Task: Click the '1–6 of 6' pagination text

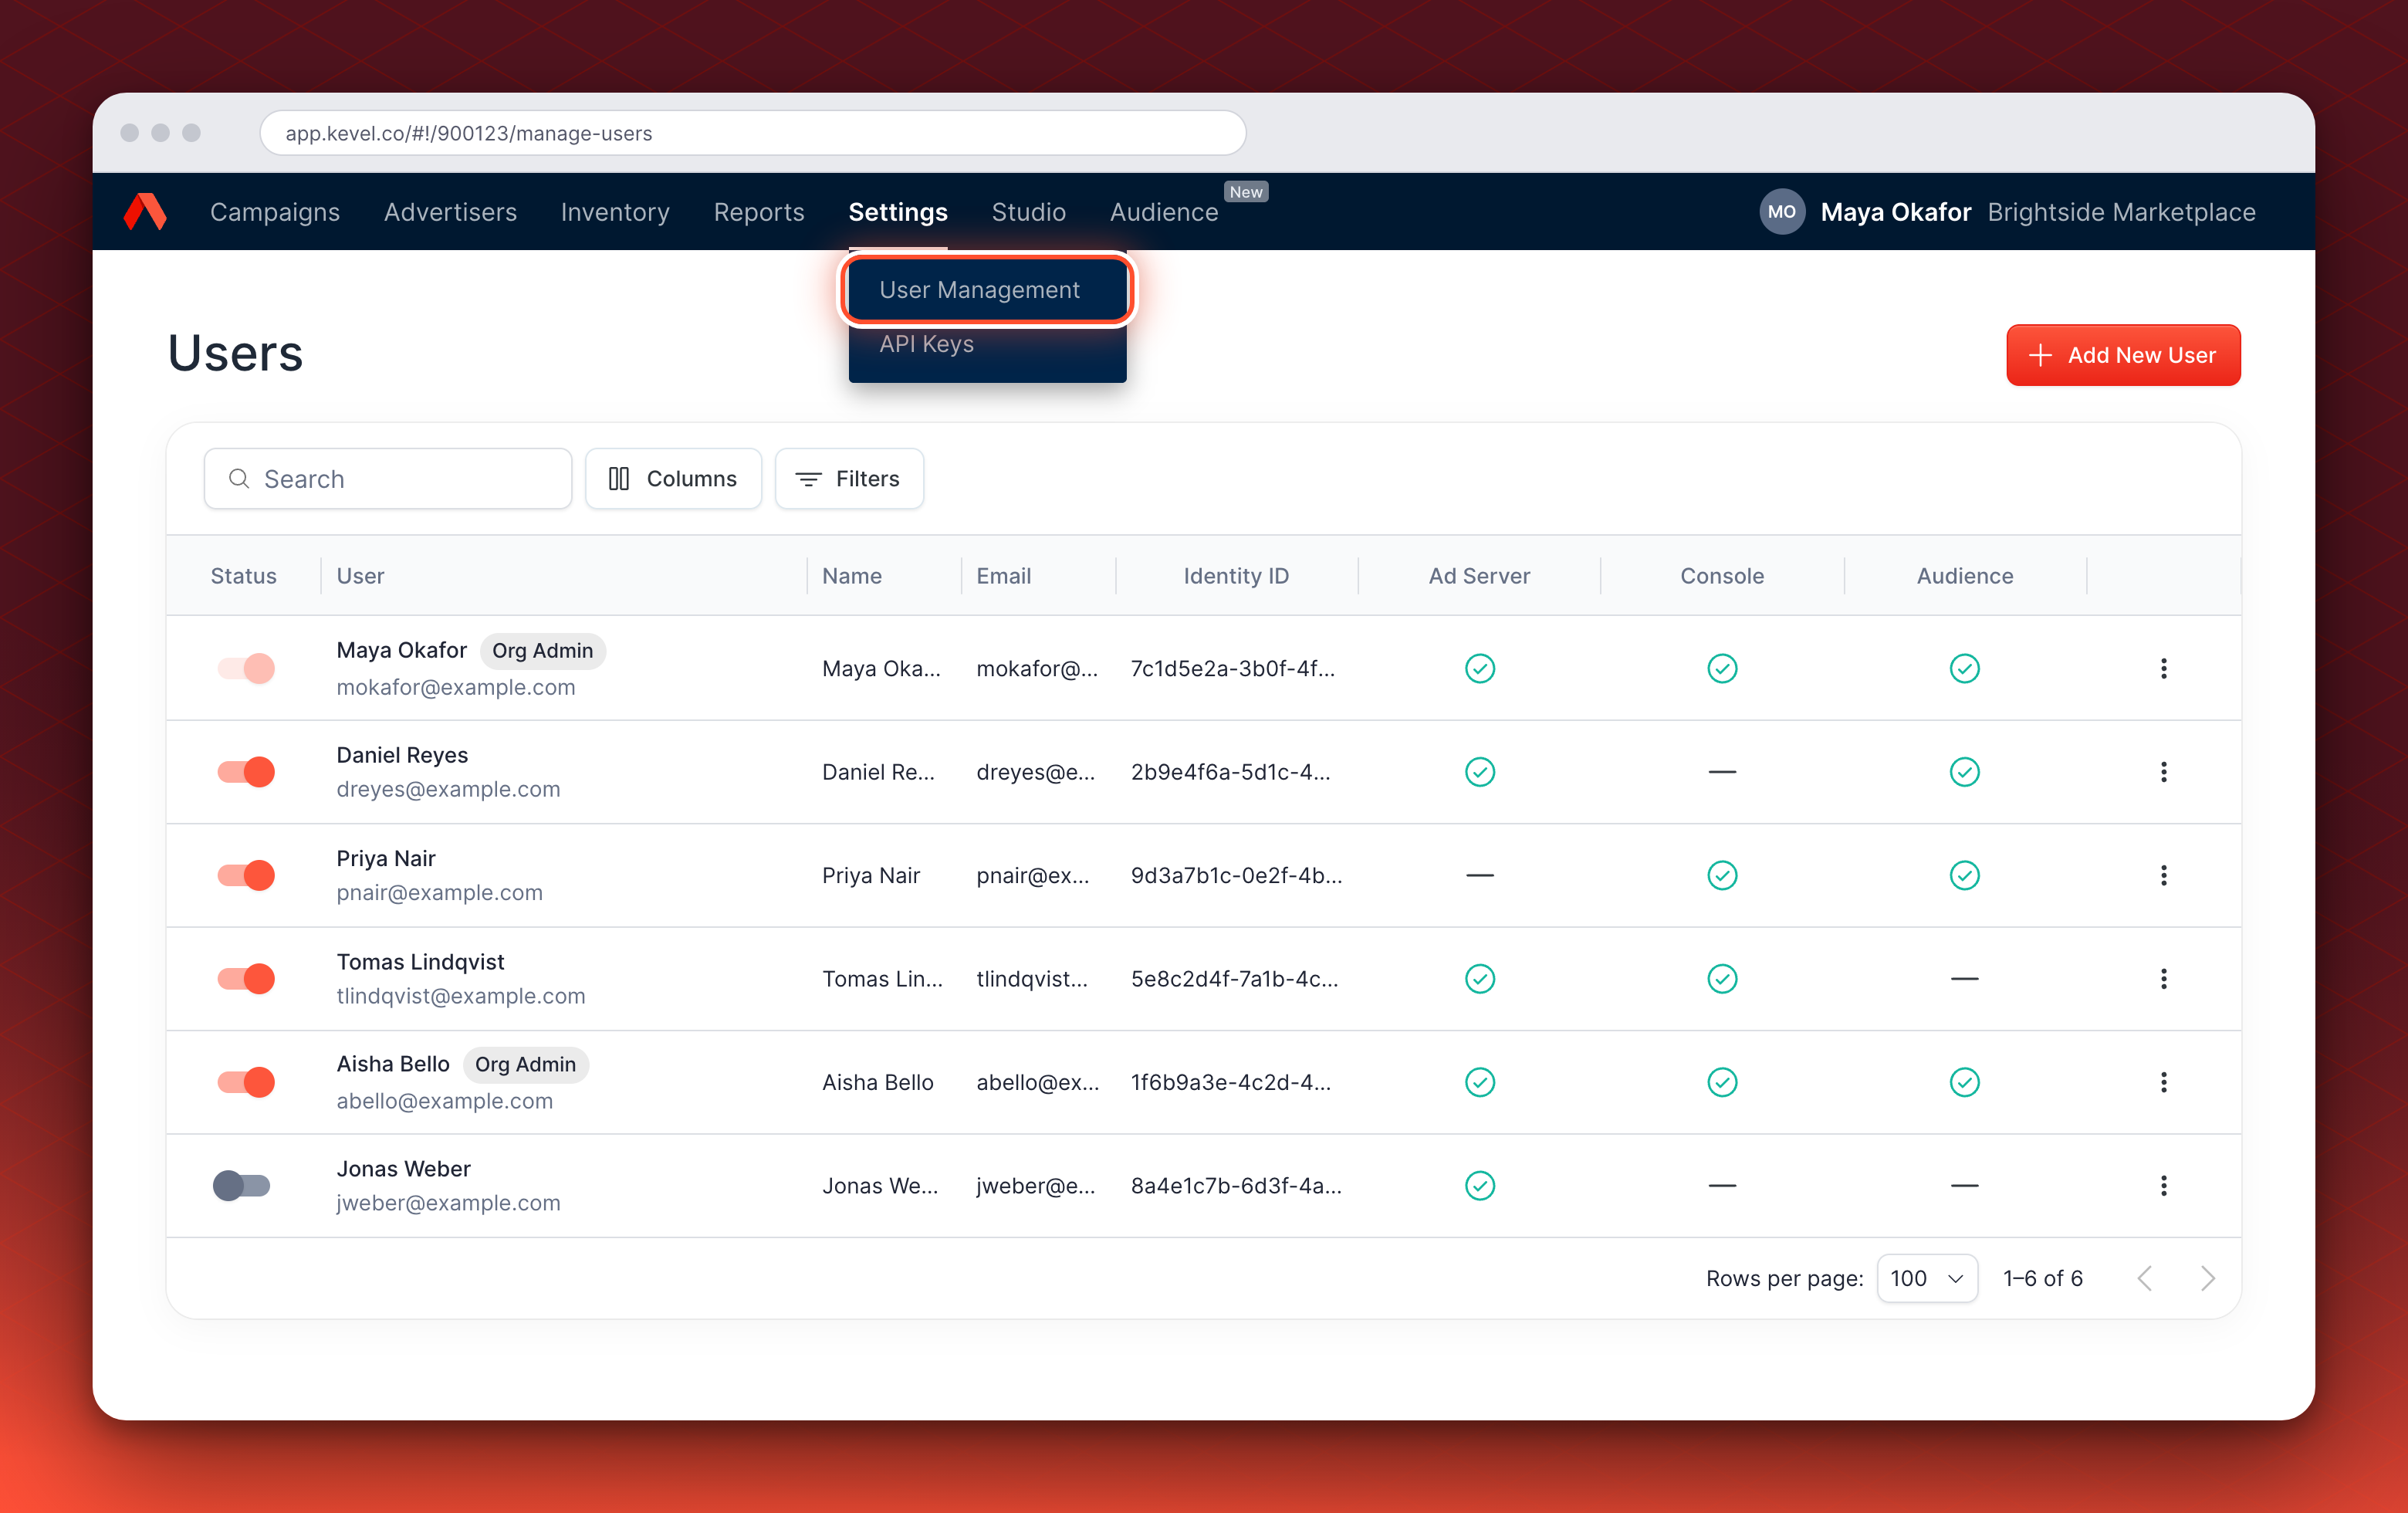Action: click(x=2042, y=1278)
